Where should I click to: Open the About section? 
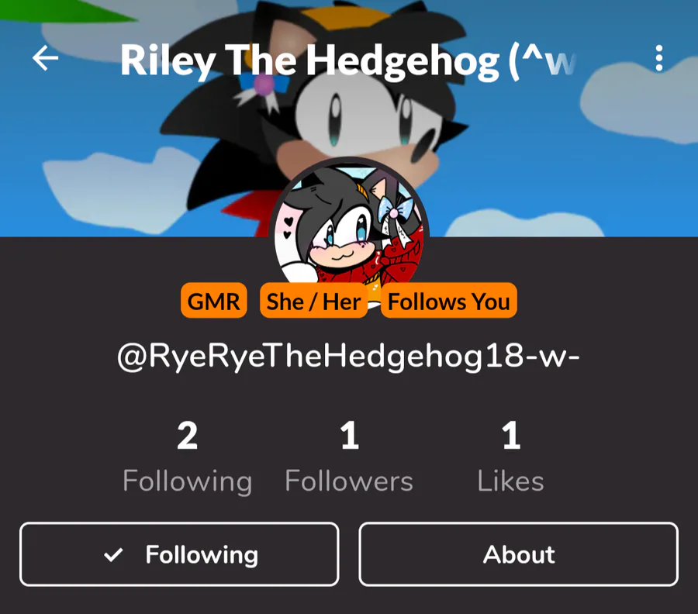(519, 554)
